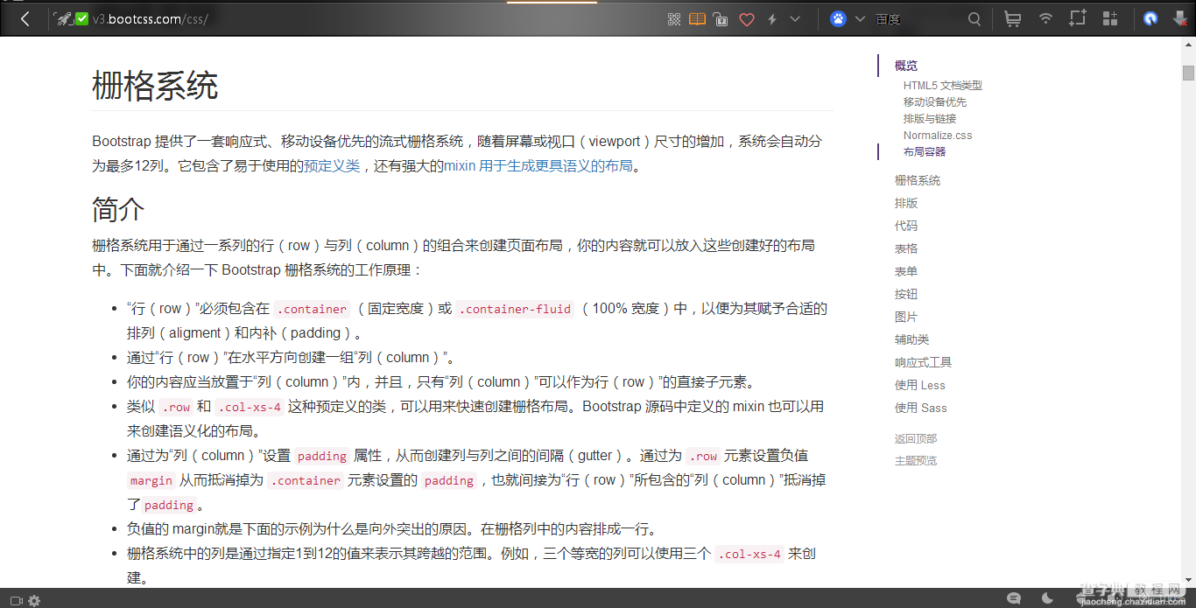
Task: Click the .container code in first bullet
Action: (311, 309)
